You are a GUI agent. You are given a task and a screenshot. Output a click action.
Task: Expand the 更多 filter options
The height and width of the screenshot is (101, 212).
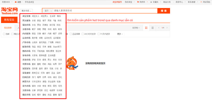[120, 34]
